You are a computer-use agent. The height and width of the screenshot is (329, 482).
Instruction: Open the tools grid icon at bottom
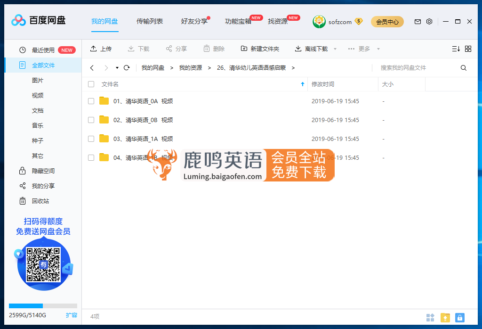pos(430,317)
